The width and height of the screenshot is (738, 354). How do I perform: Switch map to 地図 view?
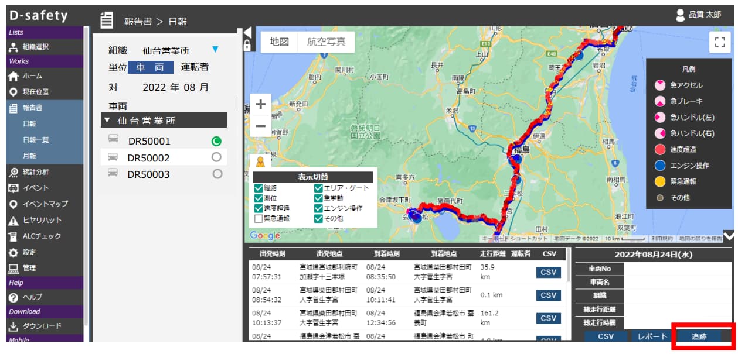click(x=279, y=42)
